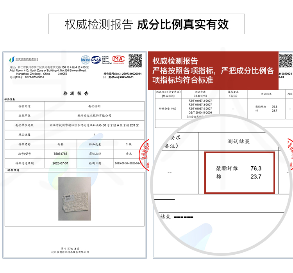Screen dimensions: 293x273
Task: Click the '委托单位地址' label cell
Action: 25,125
